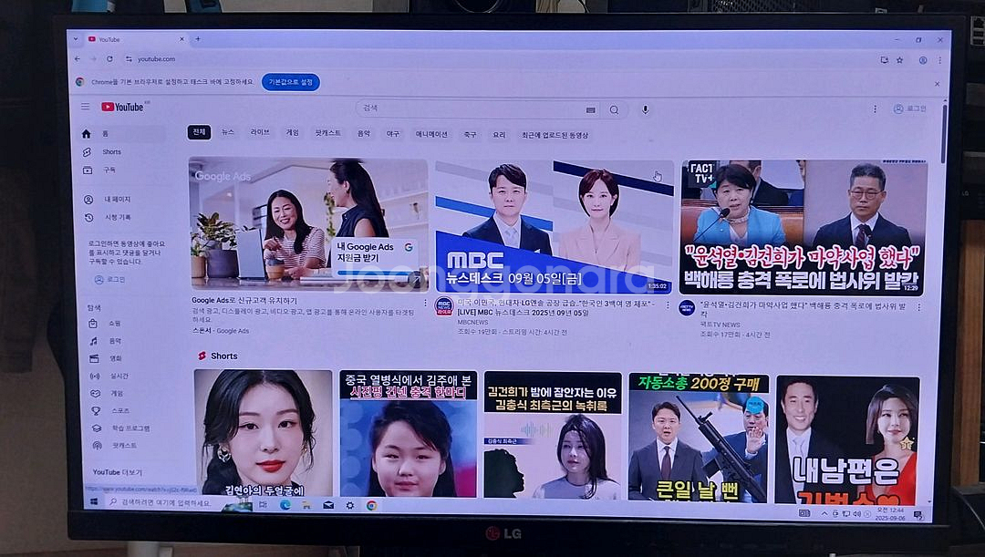The width and height of the screenshot is (985, 557).
Task: Open YouTube settings three-dot menu
Action: point(875,108)
